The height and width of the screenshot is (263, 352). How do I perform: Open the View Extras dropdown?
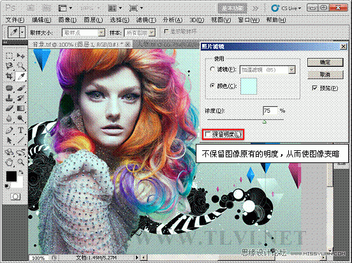pyautogui.click(x=65, y=8)
